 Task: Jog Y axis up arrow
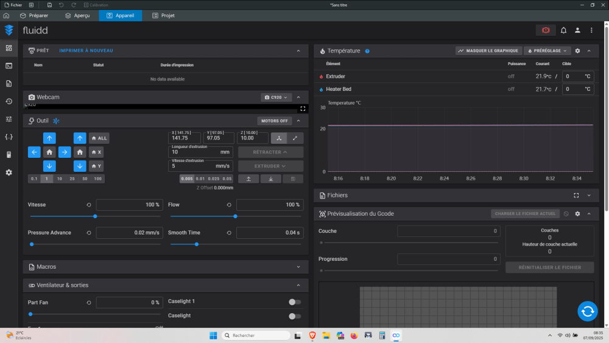pyautogui.click(x=49, y=138)
